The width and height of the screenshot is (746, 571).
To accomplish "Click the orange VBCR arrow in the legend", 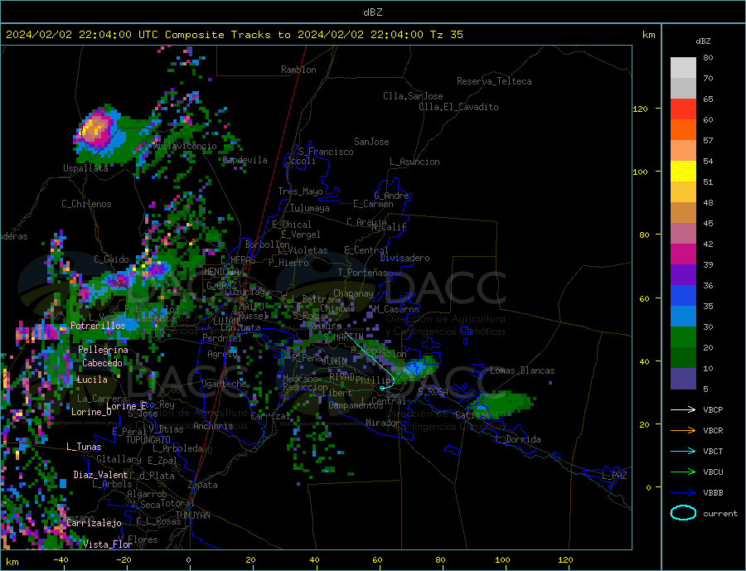I will click(x=683, y=431).
